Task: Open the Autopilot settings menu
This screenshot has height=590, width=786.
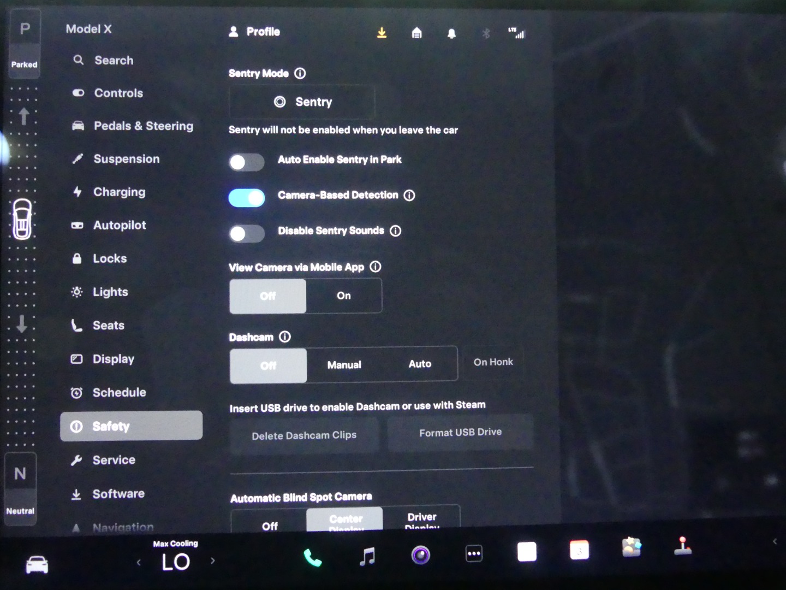Action: coord(119,225)
